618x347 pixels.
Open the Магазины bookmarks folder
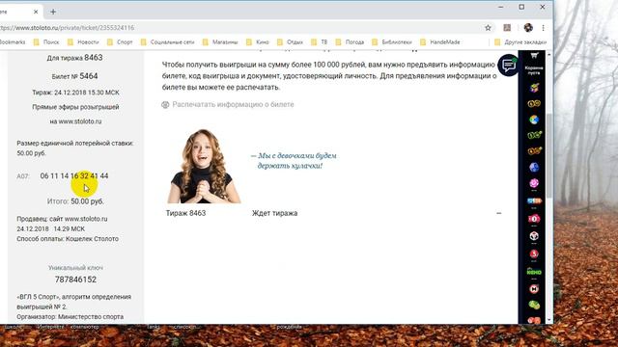[220, 42]
